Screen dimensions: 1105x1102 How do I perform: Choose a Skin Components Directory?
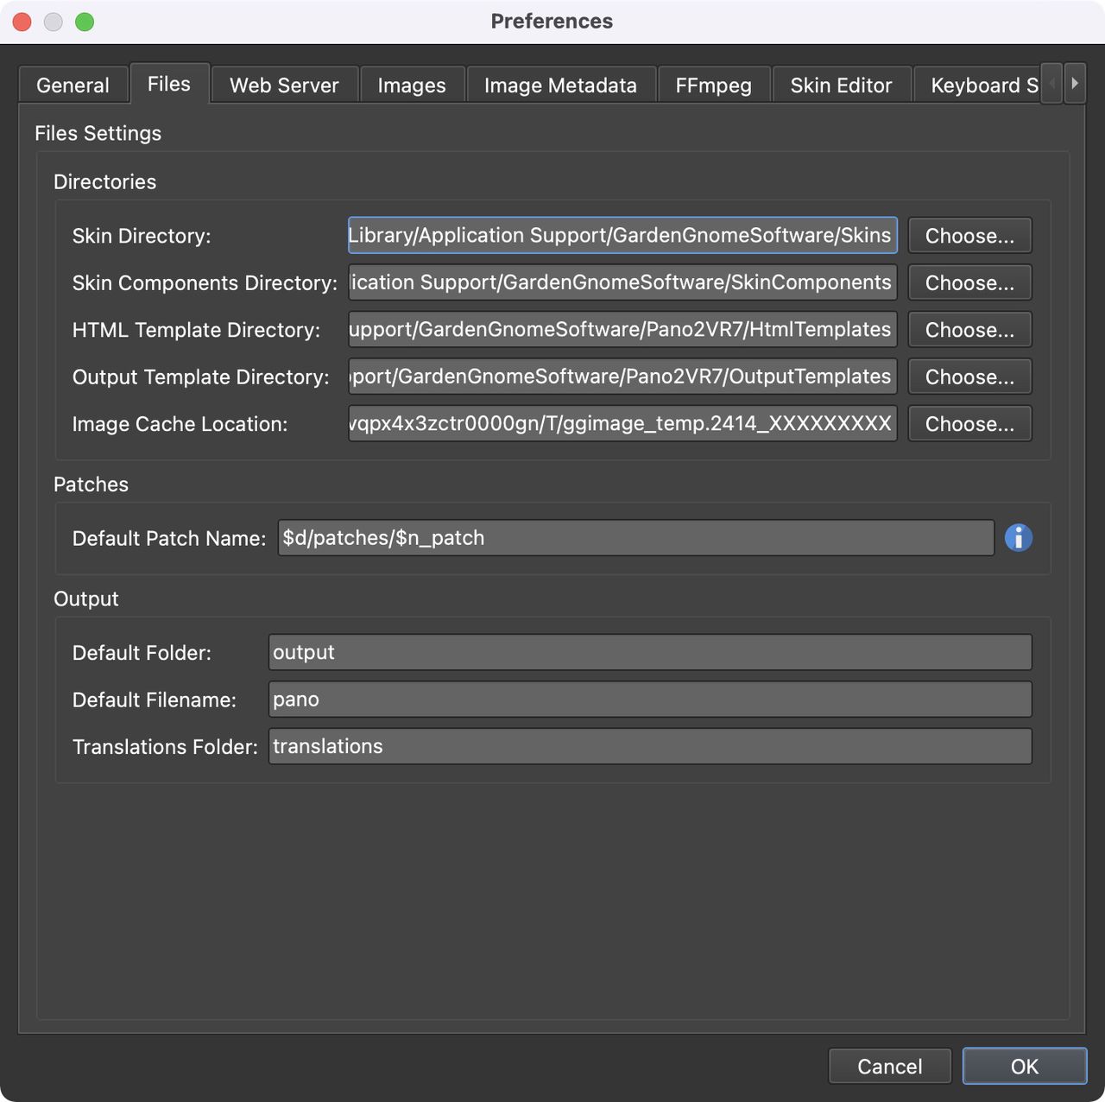click(969, 282)
